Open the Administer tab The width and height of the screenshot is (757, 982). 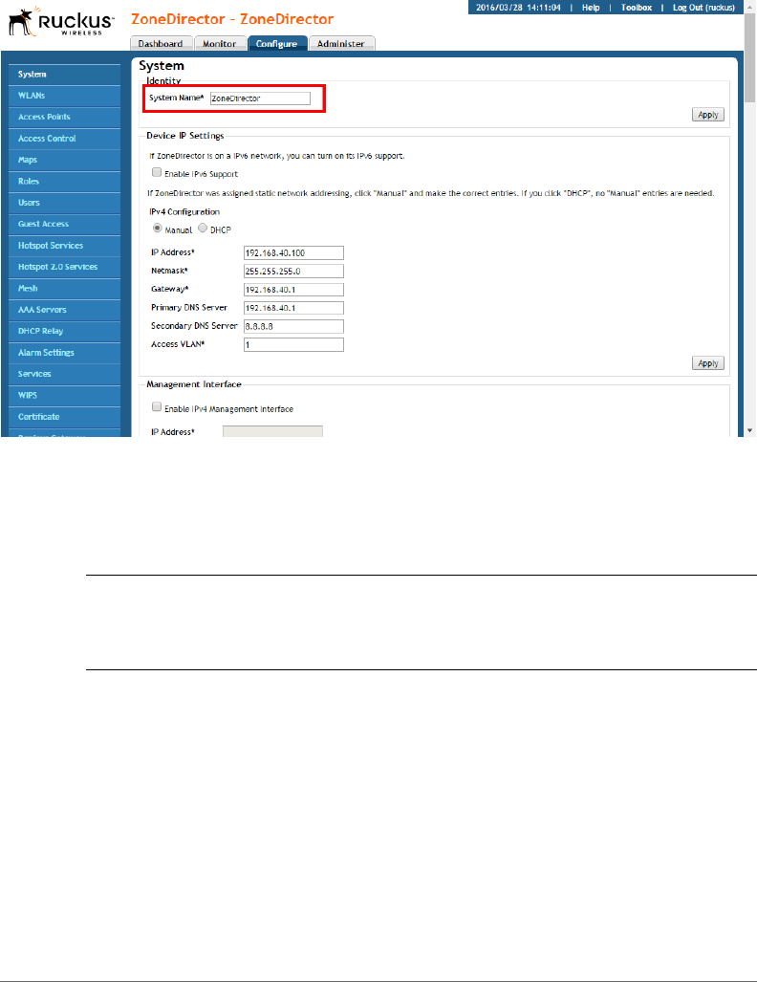point(341,43)
